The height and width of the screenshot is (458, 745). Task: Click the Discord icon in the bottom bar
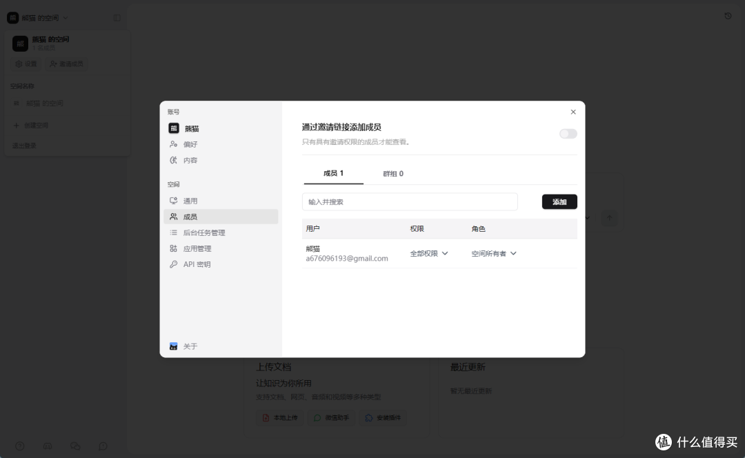click(48, 446)
